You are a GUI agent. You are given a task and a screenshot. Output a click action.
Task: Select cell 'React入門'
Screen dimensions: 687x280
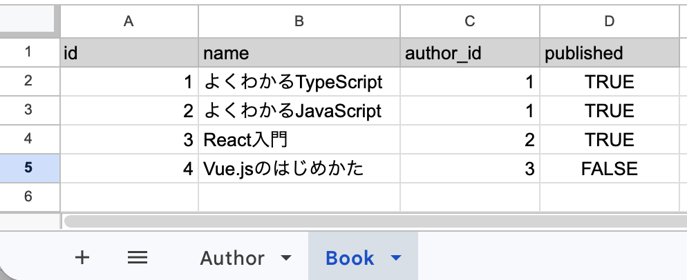click(x=299, y=139)
